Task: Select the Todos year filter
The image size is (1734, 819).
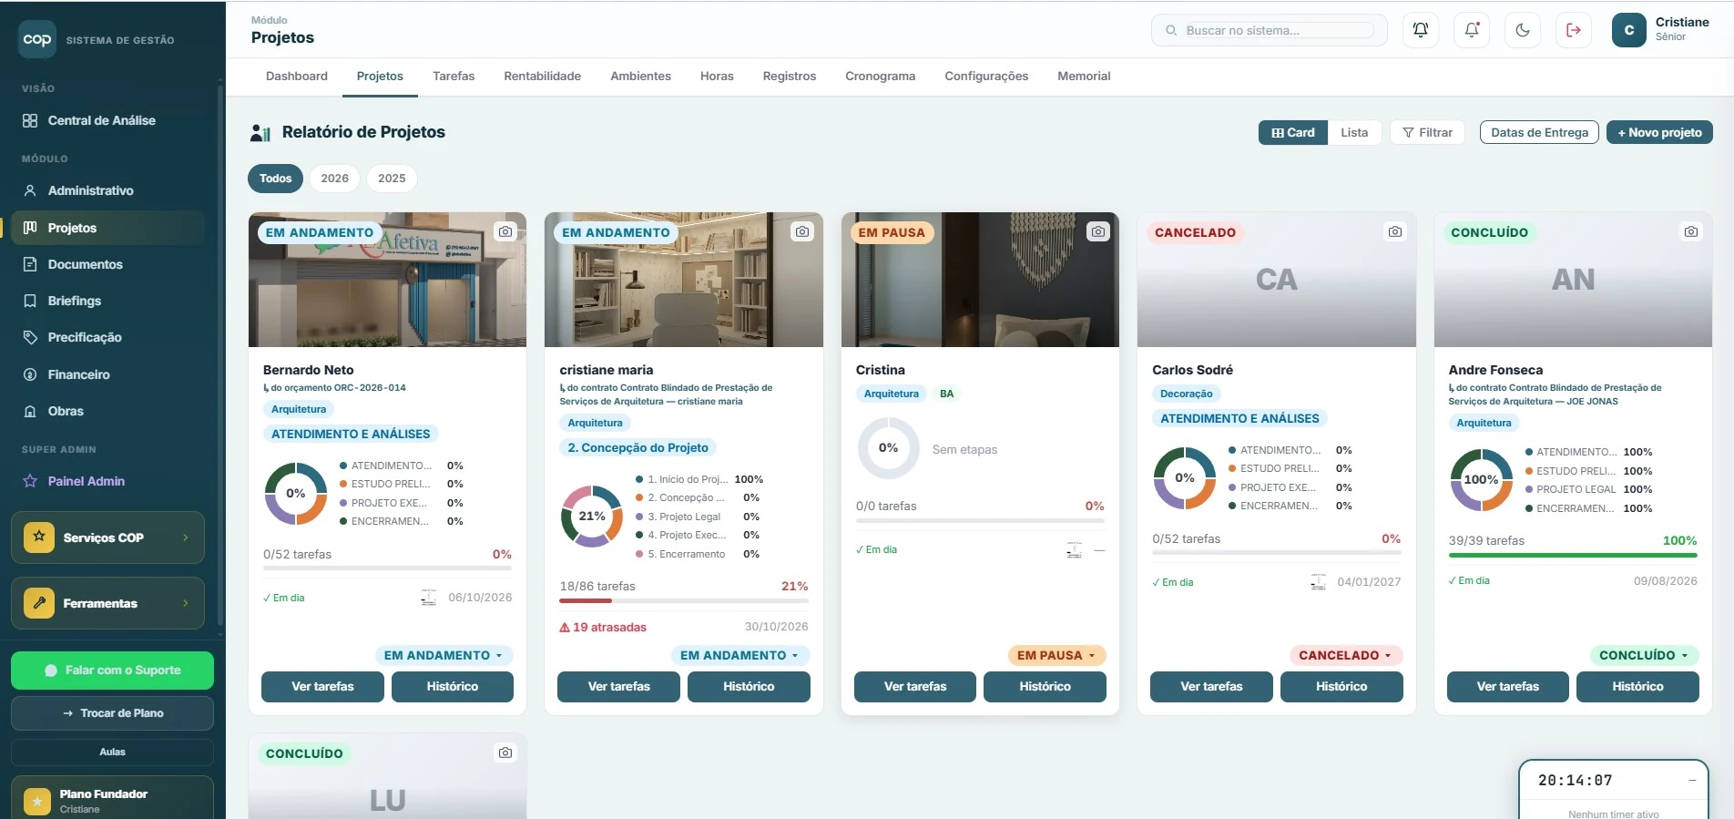Action: (275, 179)
